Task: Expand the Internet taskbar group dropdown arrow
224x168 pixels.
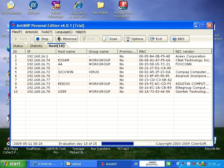Action: 62,164
